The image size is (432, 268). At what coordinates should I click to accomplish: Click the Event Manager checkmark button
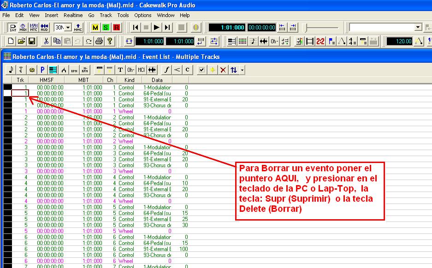201,70
